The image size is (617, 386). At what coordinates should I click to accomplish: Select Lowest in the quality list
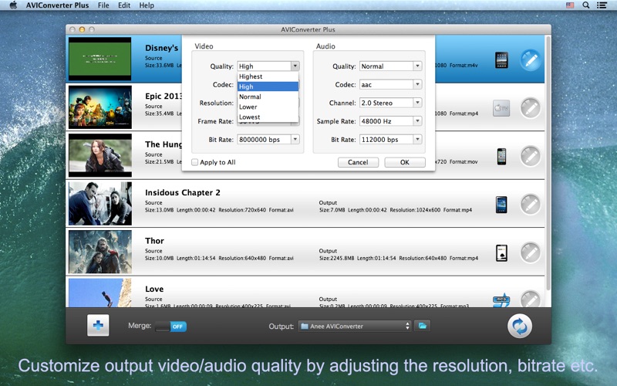point(268,117)
